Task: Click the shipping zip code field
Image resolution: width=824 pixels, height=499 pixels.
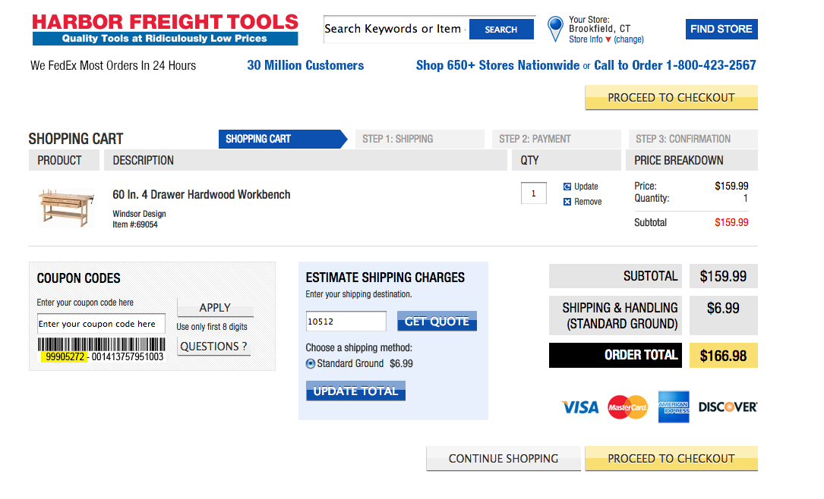Action: pyautogui.click(x=346, y=321)
